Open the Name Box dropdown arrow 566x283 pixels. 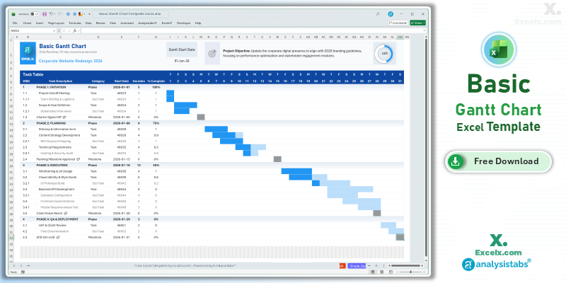(54, 30)
